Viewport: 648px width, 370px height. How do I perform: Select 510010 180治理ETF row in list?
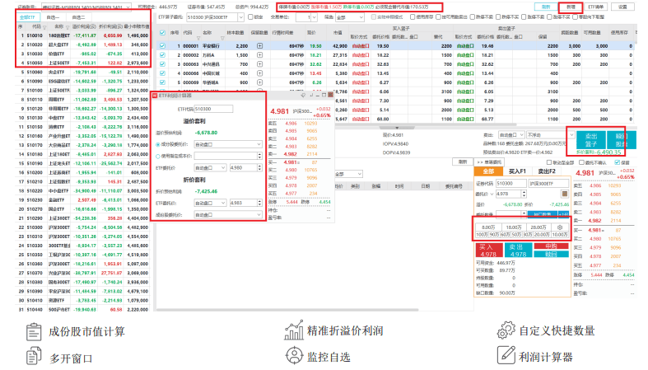[x=82, y=35]
